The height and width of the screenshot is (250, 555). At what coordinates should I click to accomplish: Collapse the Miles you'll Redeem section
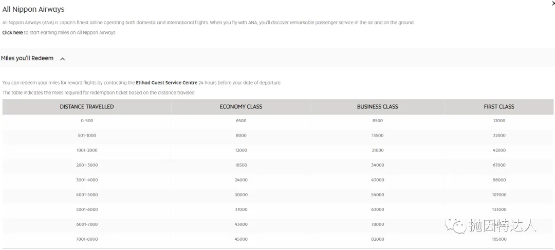tap(63, 59)
